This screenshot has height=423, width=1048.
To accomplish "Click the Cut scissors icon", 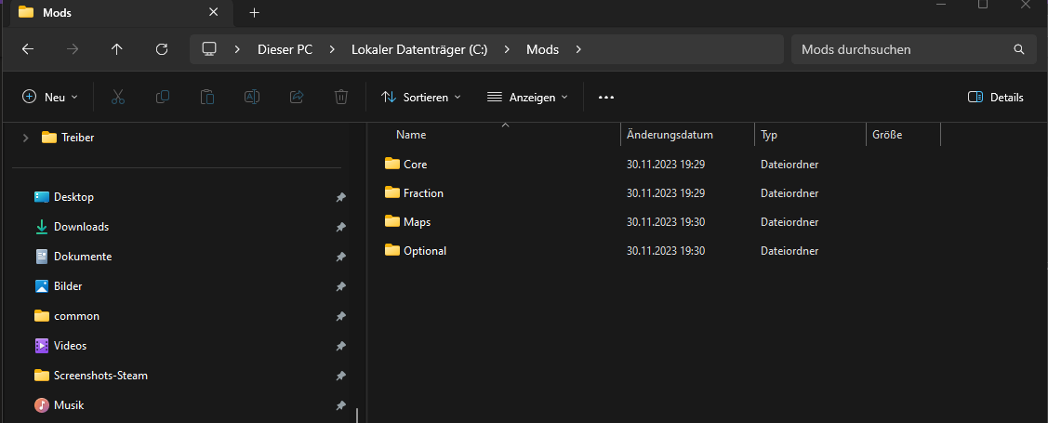I will pos(118,97).
